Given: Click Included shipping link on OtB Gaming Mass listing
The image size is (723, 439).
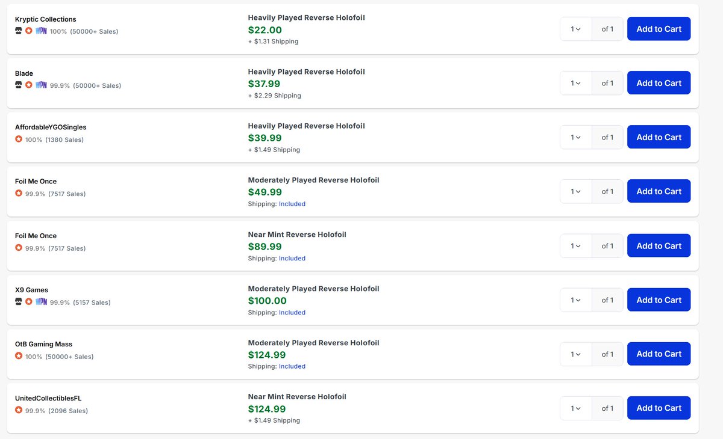Looking at the screenshot, I should pos(292,366).
